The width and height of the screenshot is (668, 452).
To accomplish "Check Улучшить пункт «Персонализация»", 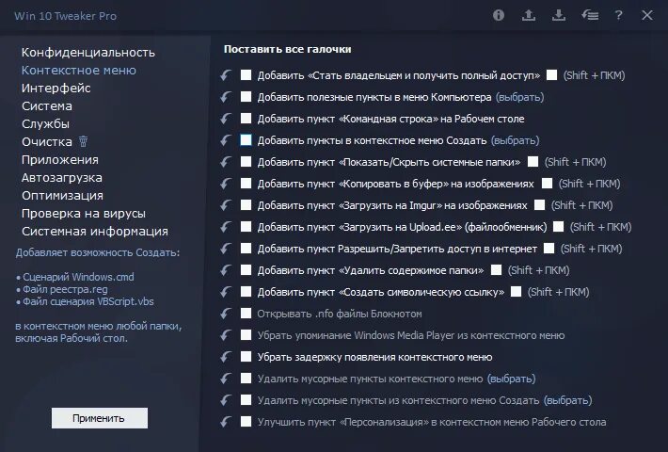I will pyautogui.click(x=246, y=422).
